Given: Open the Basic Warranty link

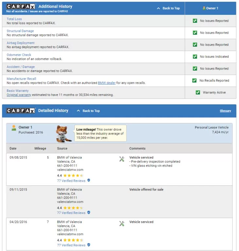Looking at the screenshot, I should (x=17, y=91).
